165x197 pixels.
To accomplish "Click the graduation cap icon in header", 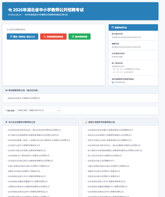I will click(10, 10).
